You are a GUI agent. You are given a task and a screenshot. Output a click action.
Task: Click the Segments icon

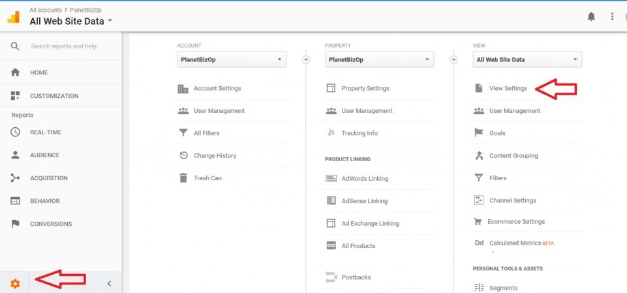click(x=479, y=288)
